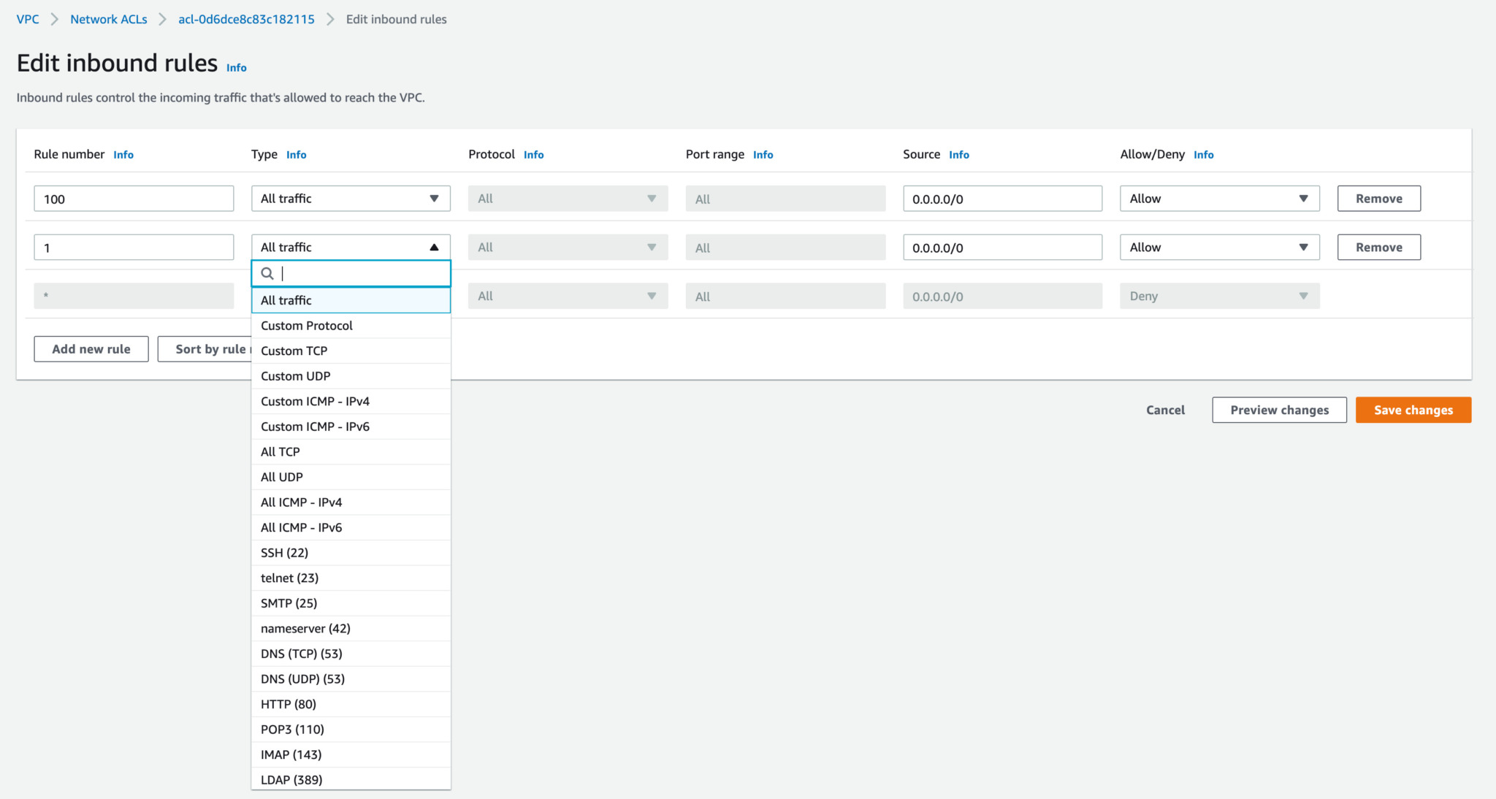1496x799 pixels.
Task: Collapse the open Type dropdown for rule 1
Action: pos(432,247)
